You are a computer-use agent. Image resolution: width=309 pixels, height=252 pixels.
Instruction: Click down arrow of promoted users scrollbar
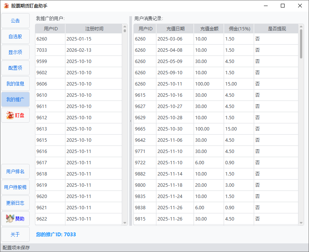click(x=125, y=223)
